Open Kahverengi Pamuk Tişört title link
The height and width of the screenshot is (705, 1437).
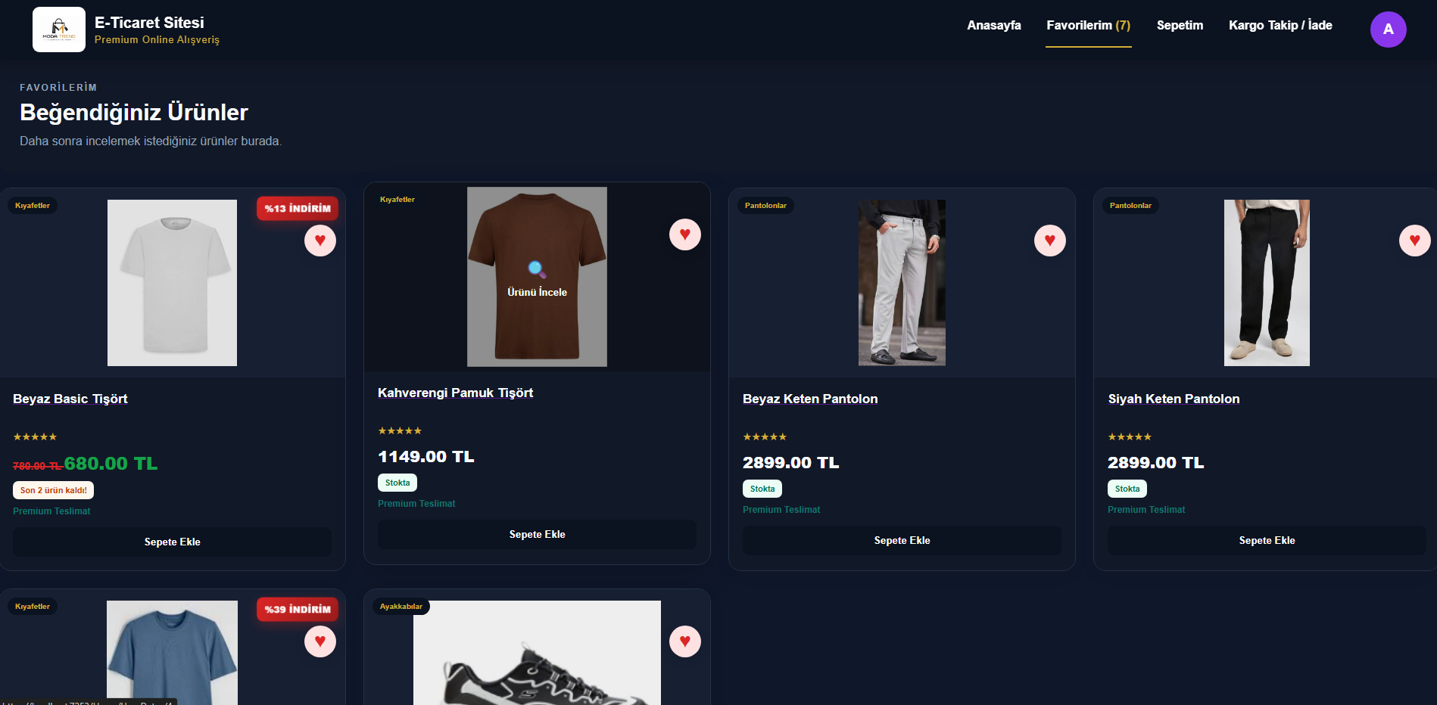(455, 393)
